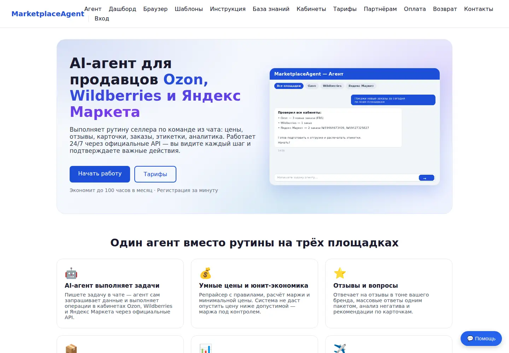Open the Шаблоны page
This screenshot has height=353, width=509.
point(189,9)
